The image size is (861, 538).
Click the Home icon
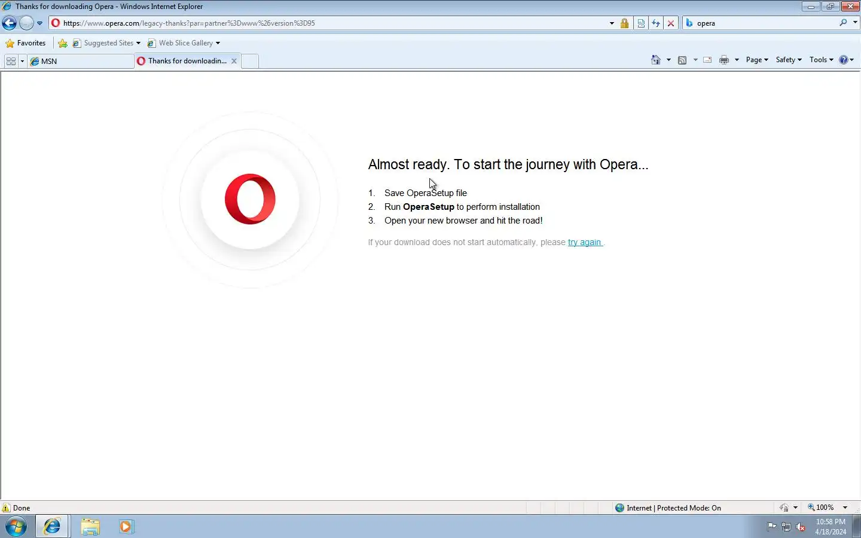coord(656,60)
